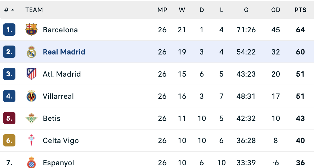The width and height of the screenshot is (314, 168).
Task: Sort table by rank number column
Action: 9,10
